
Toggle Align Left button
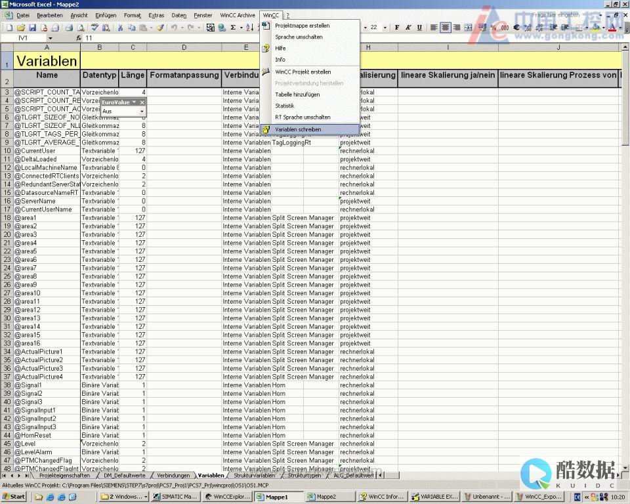pos(434,28)
